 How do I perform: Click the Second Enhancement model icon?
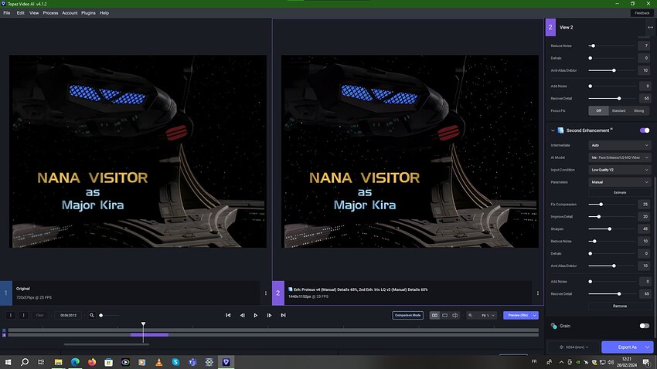coord(560,130)
